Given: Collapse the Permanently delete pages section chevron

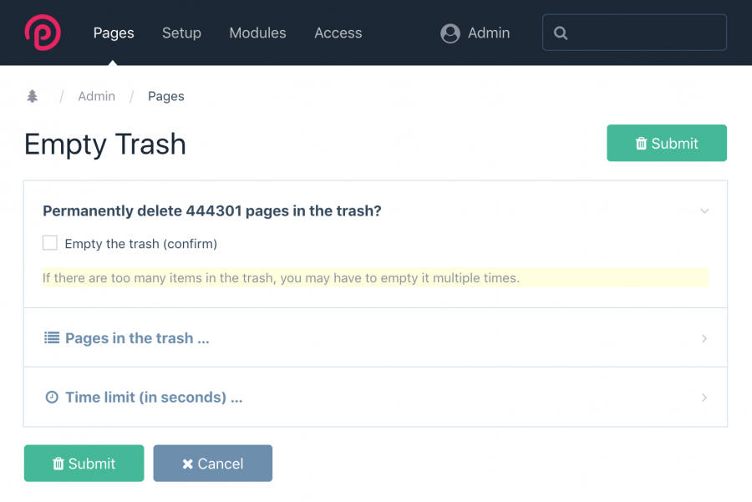Looking at the screenshot, I should 704,211.
